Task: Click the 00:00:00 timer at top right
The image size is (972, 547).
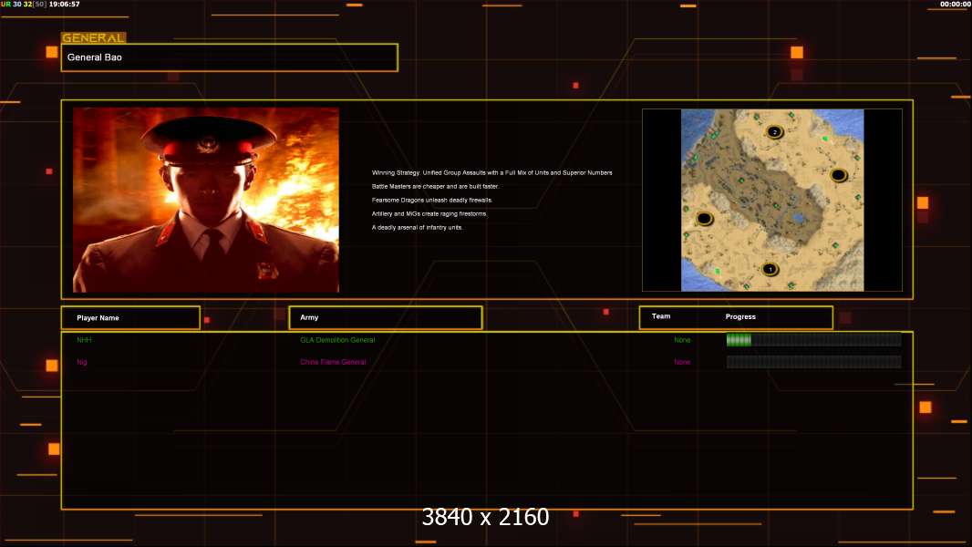Action: coord(956,4)
